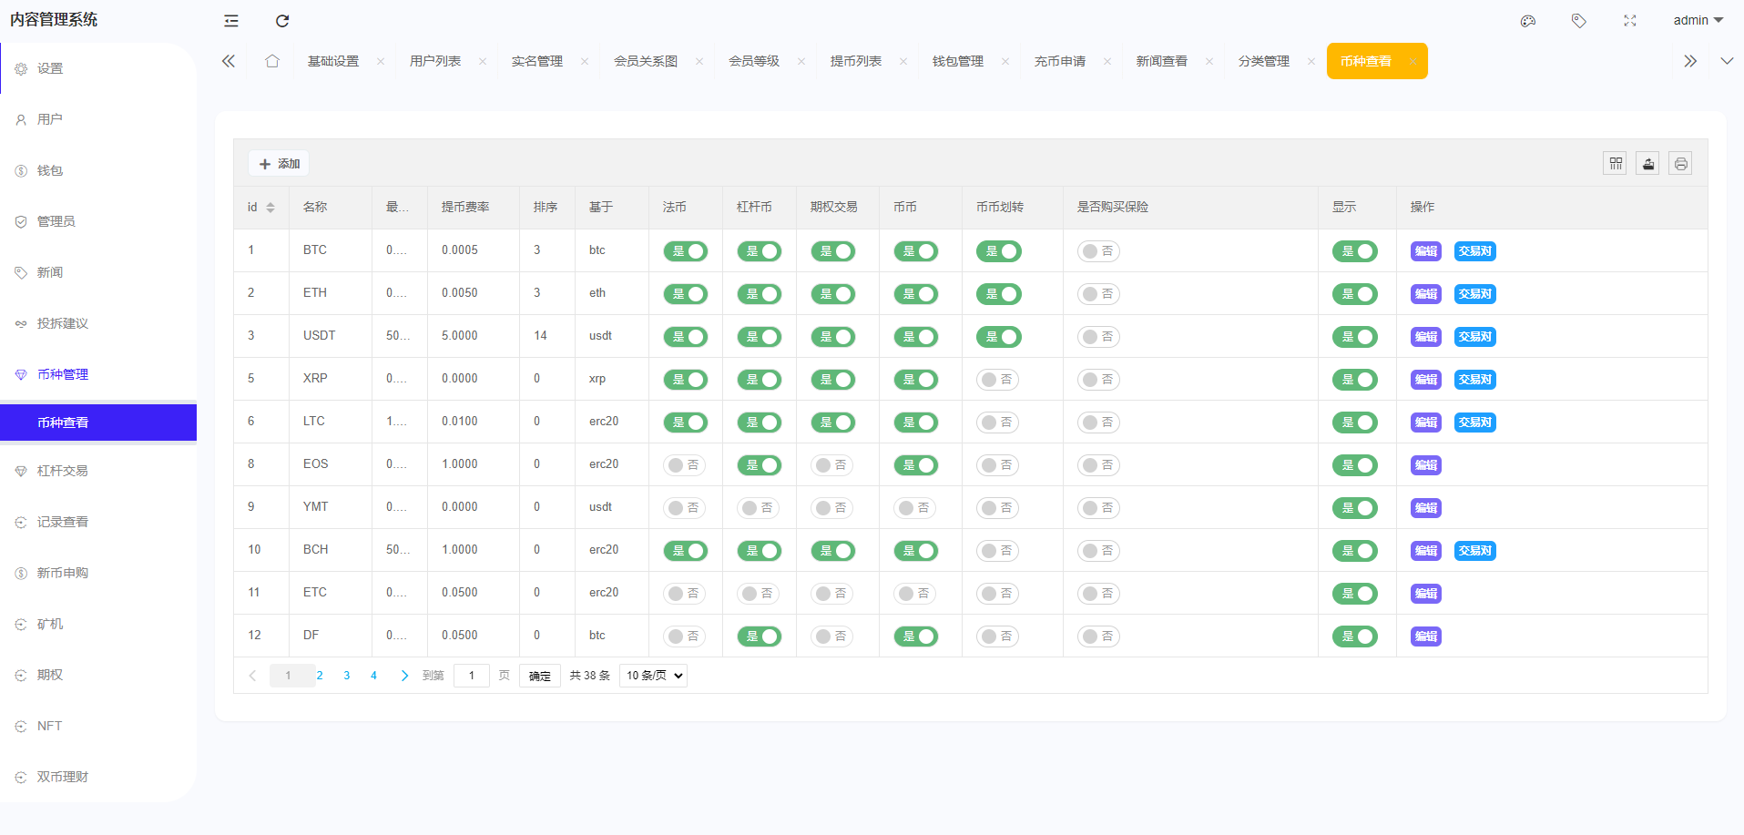
Task: Click the print table icon
Action: (x=1681, y=164)
